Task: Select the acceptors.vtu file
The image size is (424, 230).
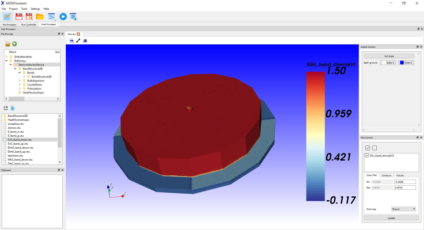Action: tap(16, 124)
